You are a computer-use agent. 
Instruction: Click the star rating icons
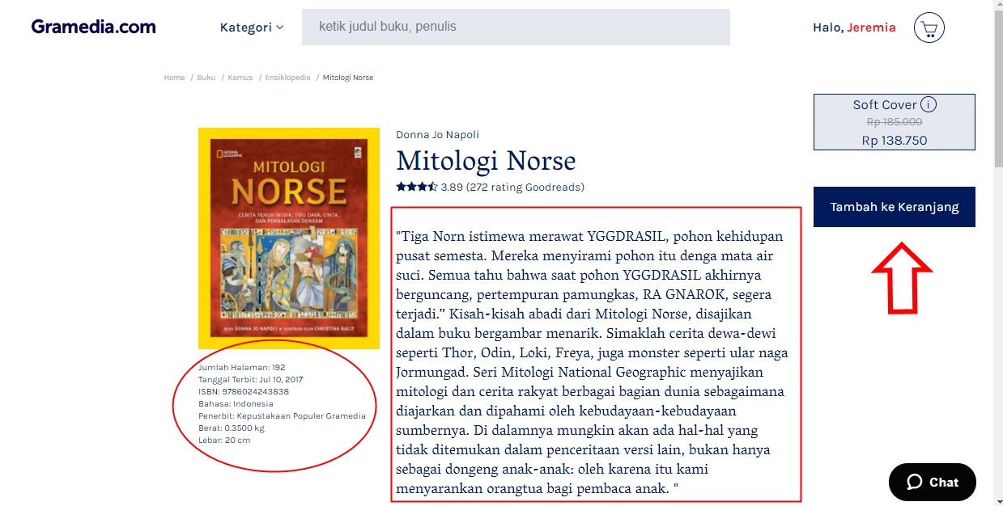point(417,187)
